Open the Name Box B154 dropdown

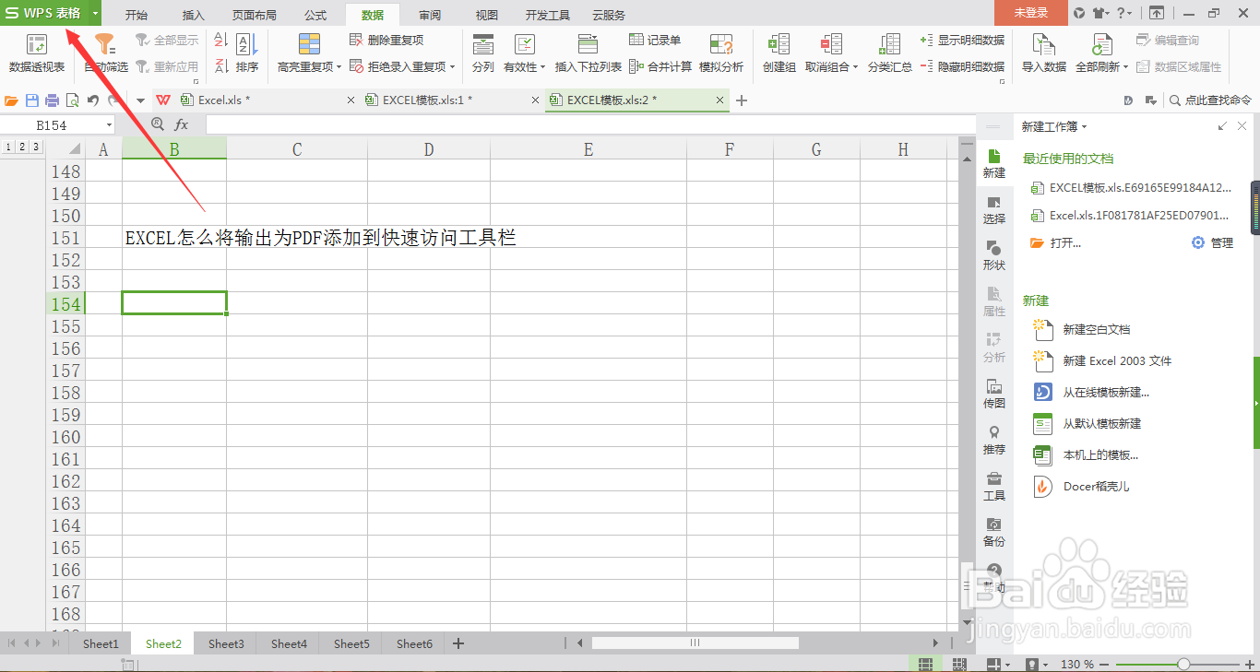109,125
